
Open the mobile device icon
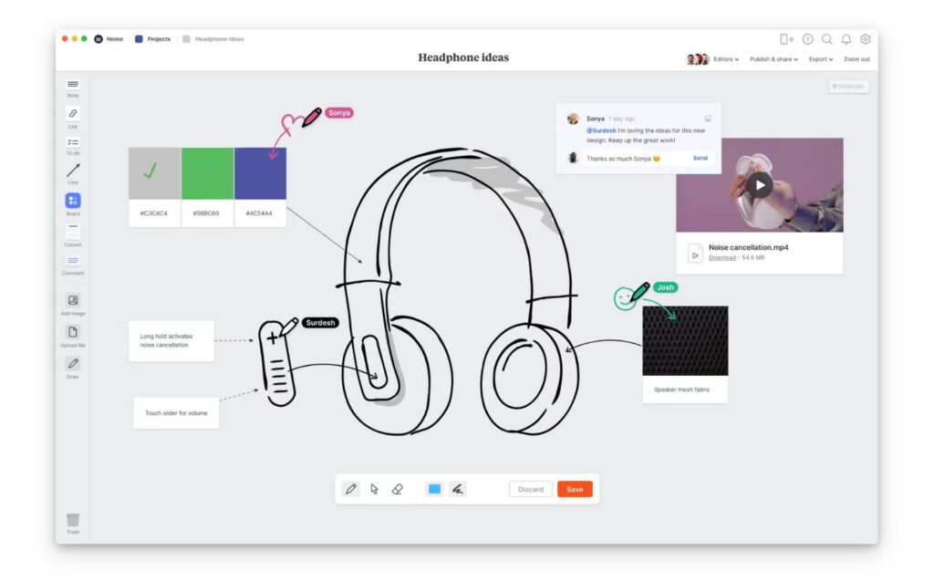pos(785,38)
